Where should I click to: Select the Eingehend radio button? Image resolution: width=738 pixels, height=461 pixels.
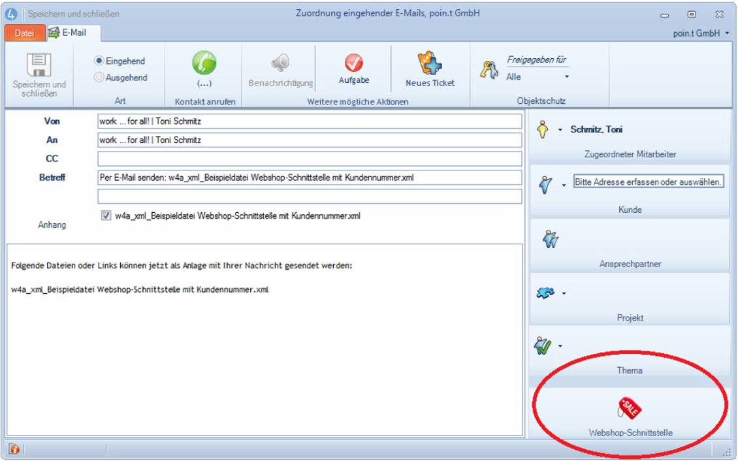pos(99,61)
